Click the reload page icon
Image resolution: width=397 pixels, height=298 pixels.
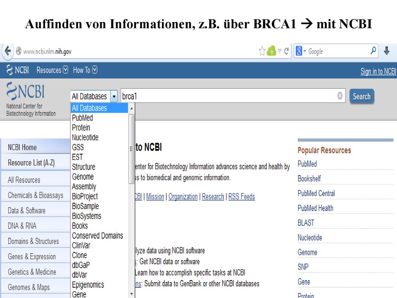(x=287, y=51)
